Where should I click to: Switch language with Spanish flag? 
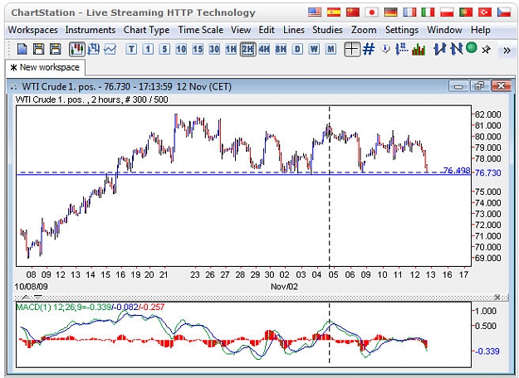coord(334,12)
